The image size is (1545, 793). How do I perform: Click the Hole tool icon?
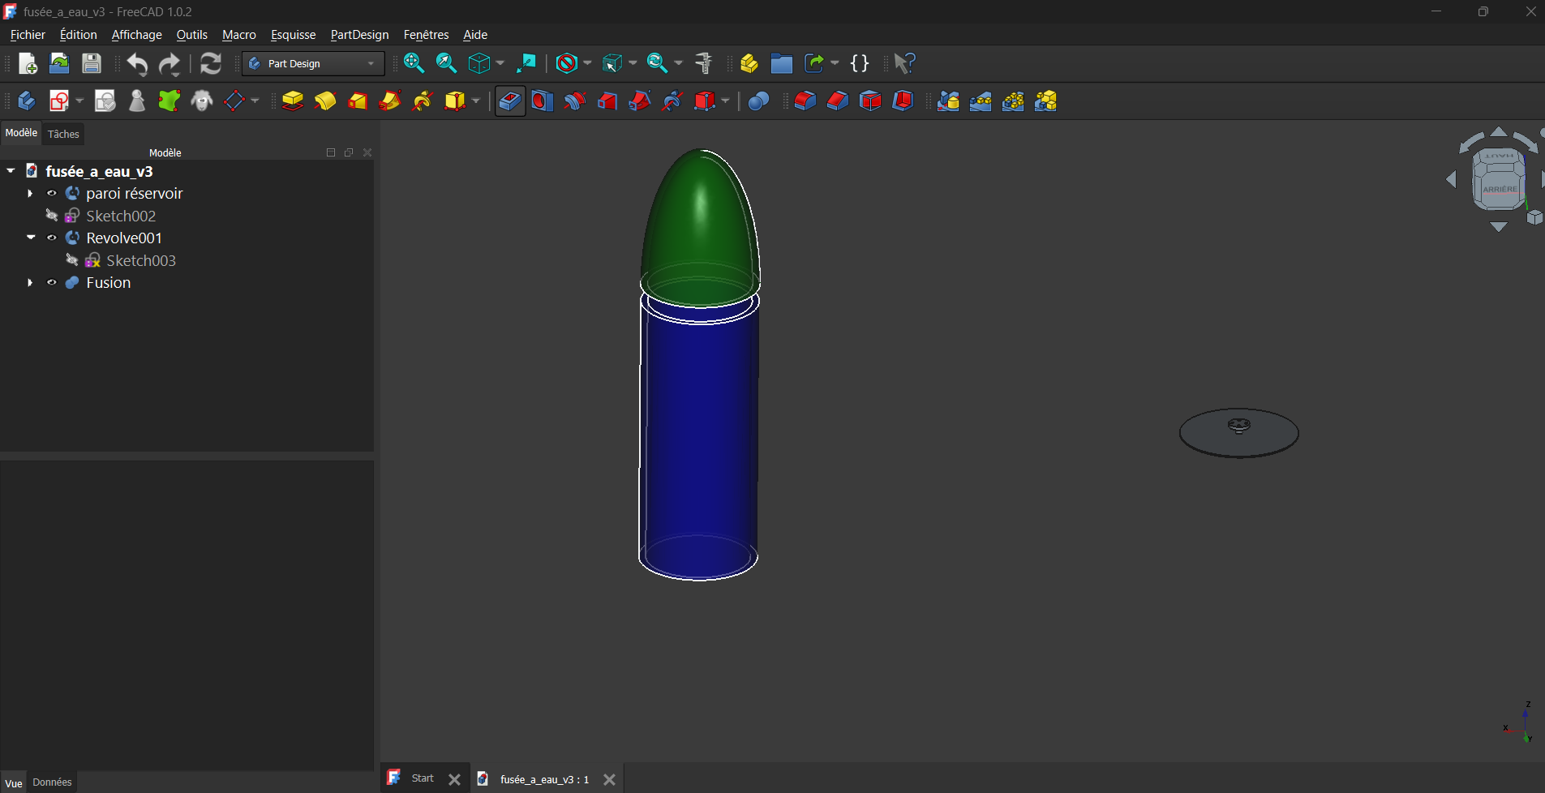coord(543,101)
